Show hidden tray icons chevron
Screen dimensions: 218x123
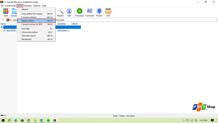(x=183, y=120)
